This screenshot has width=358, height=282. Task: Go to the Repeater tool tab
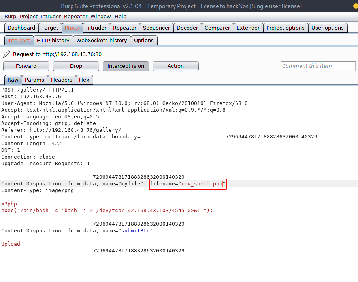(124, 28)
